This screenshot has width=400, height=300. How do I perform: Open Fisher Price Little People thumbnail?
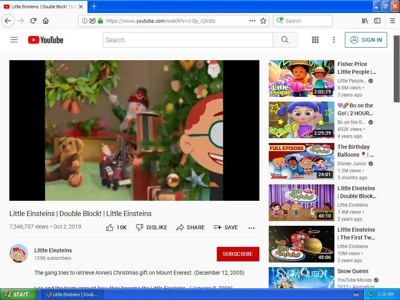tap(302, 79)
